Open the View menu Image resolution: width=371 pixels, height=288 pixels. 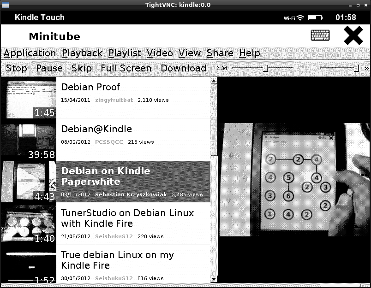(190, 53)
